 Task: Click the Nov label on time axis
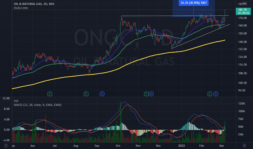(x=138, y=146)
